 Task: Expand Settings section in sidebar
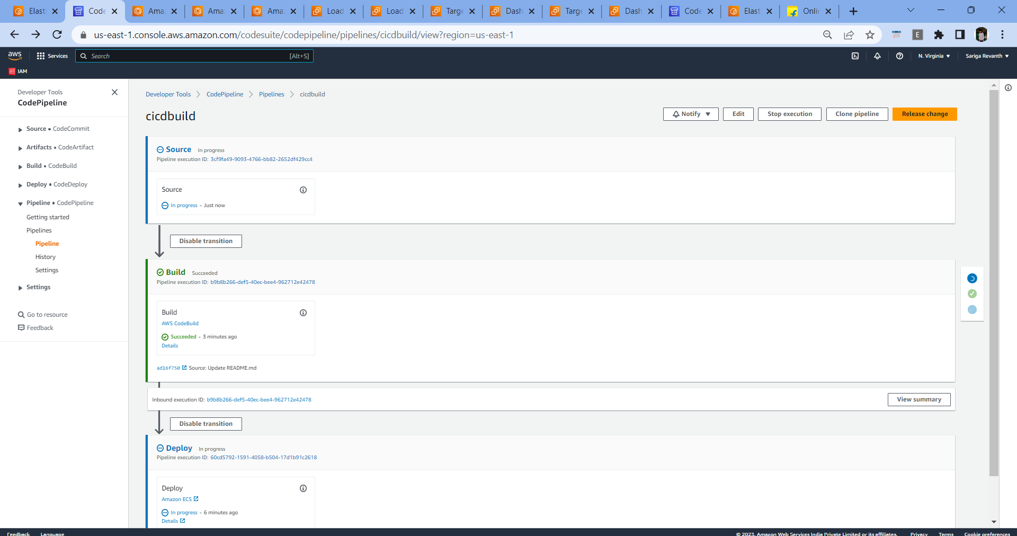pos(20,288)
